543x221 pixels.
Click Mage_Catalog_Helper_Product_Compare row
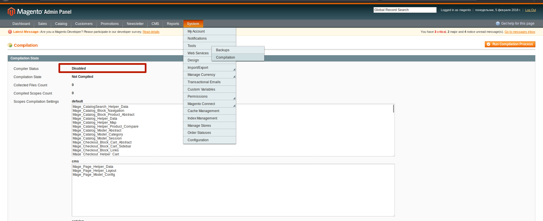tap(106, 126)
